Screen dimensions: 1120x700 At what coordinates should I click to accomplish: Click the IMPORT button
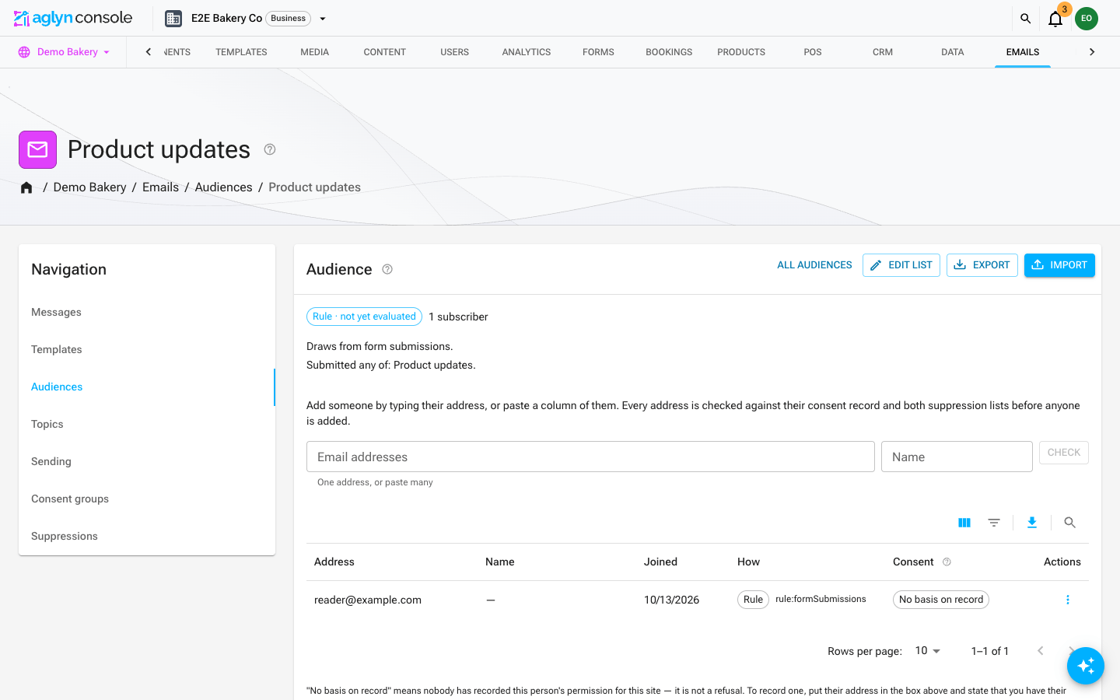click(1059, 265)
